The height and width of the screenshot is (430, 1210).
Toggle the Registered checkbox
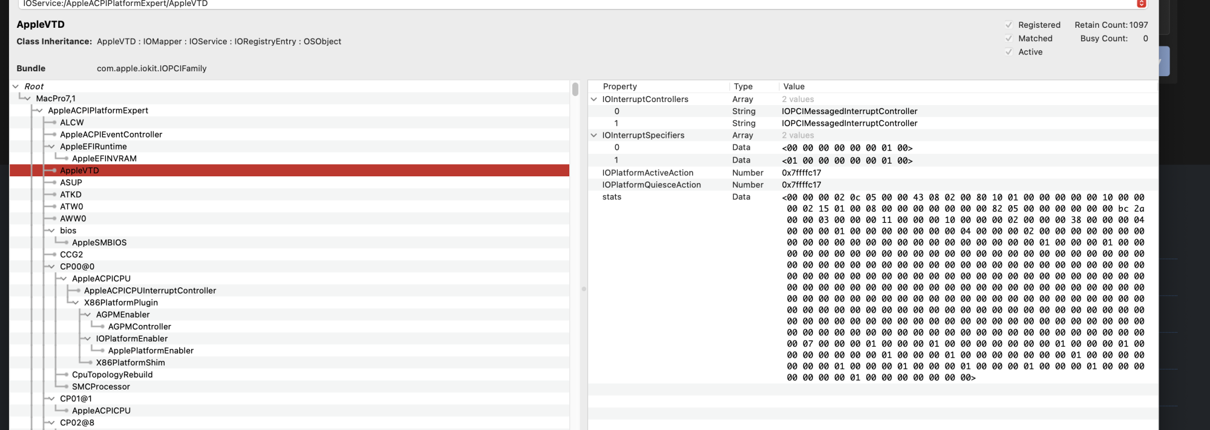point(1009,25)
